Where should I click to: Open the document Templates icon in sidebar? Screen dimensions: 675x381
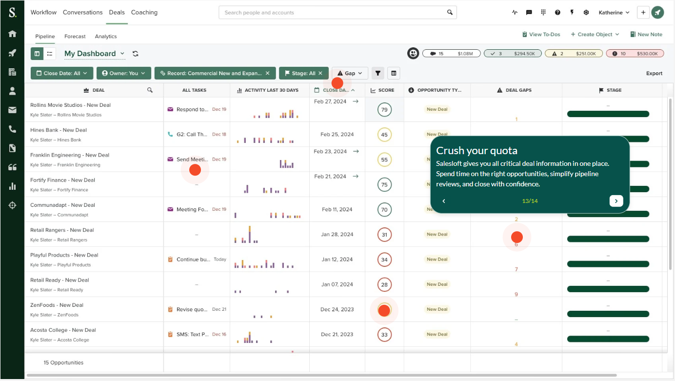(12, 148)
